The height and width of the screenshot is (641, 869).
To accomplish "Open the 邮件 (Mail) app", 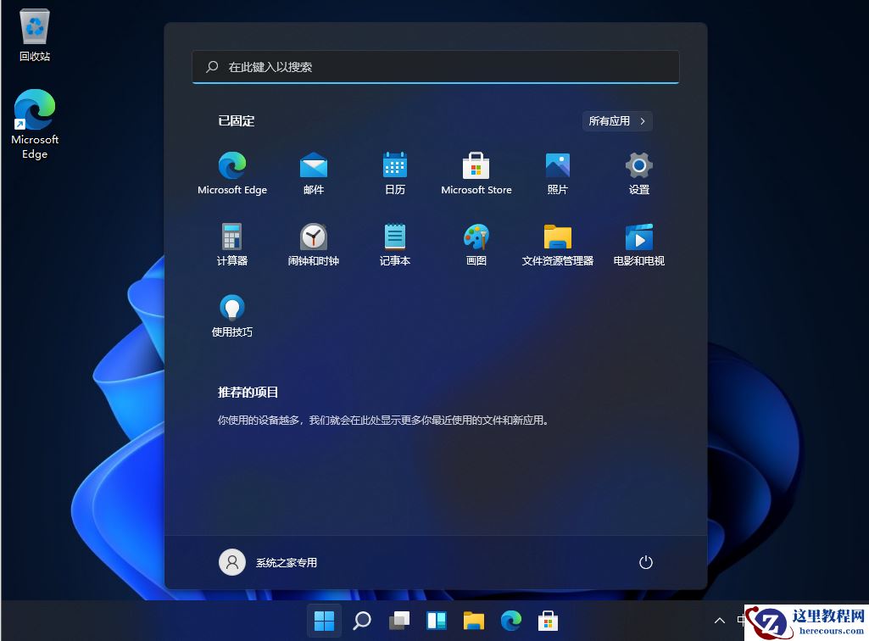I will click(313, 173).
